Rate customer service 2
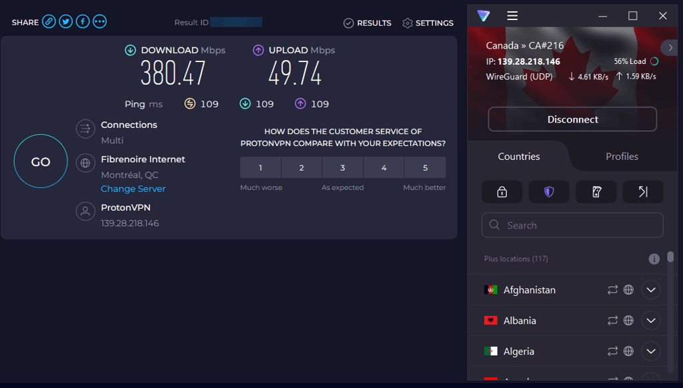The image size is (683, 388). point(301,167)
